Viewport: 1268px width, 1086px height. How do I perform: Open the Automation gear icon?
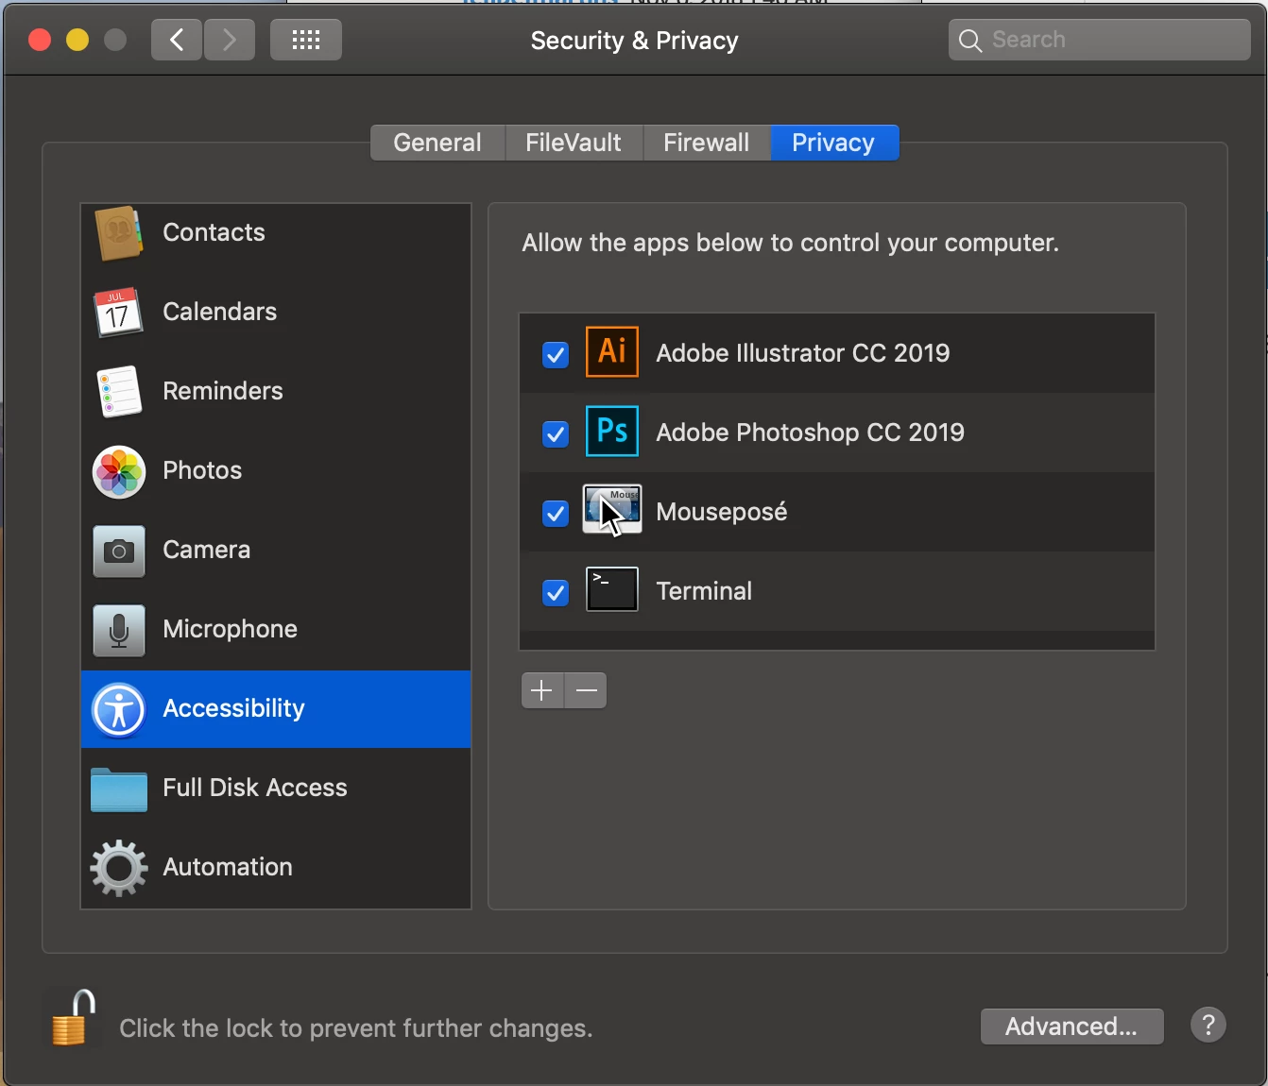coord(119,868)
